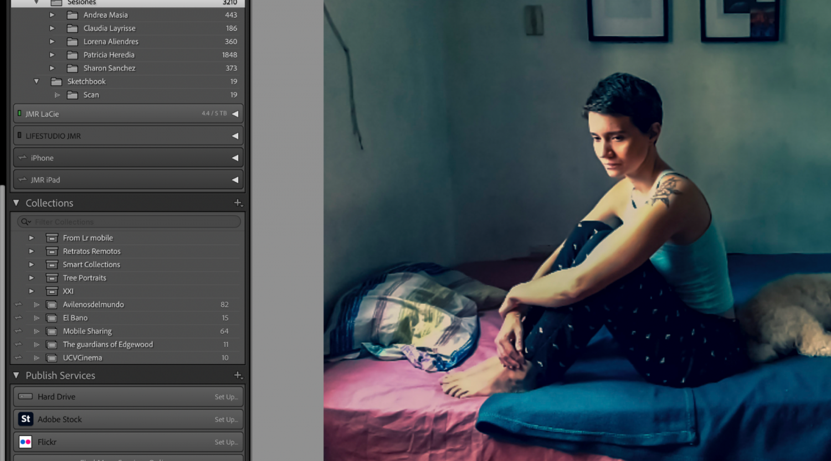Open the Filter Collections search options

[26, 222]
